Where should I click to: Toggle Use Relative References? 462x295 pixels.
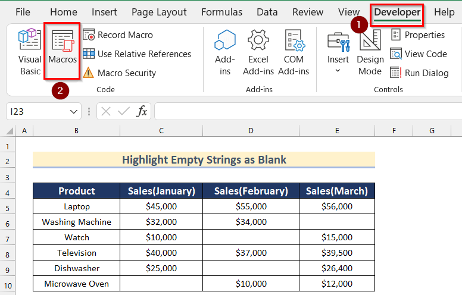138,54
